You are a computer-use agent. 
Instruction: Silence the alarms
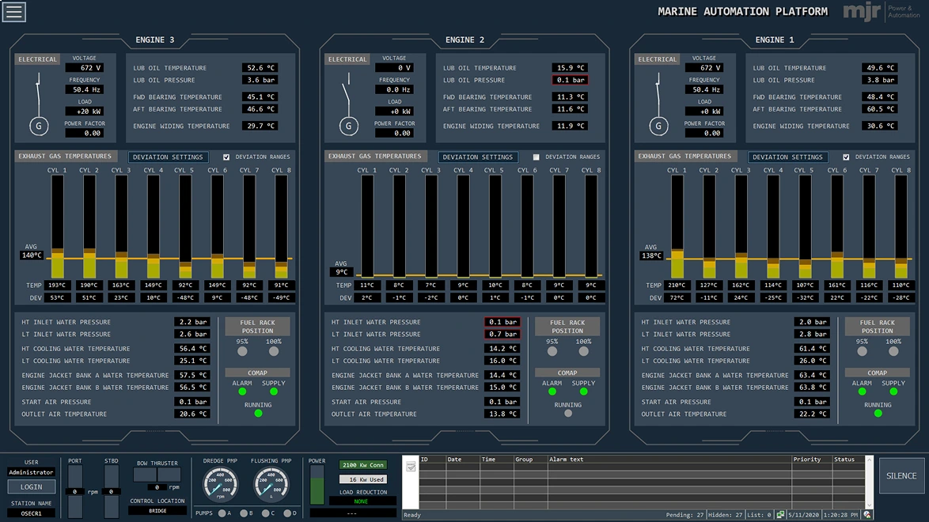coord(901,476)
